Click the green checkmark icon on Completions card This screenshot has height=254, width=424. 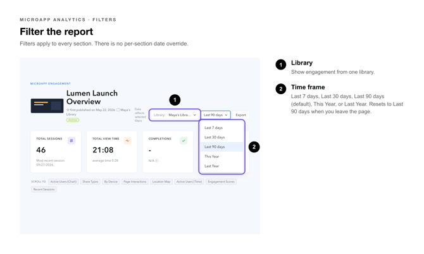184,141
